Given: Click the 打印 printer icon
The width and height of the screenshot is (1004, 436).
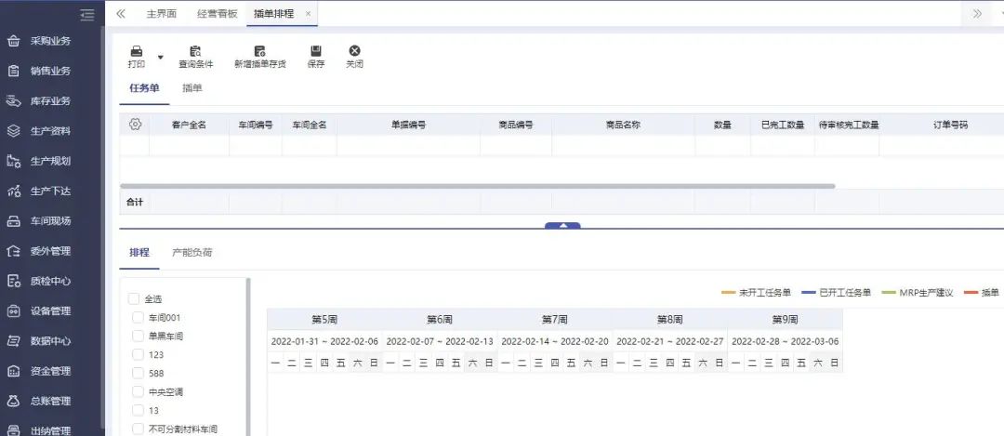Looking at the screenshot, I should 136,51.
